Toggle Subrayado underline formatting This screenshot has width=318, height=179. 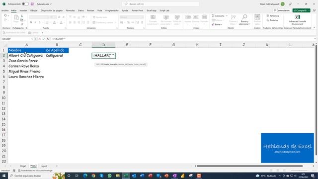(40, 22)
